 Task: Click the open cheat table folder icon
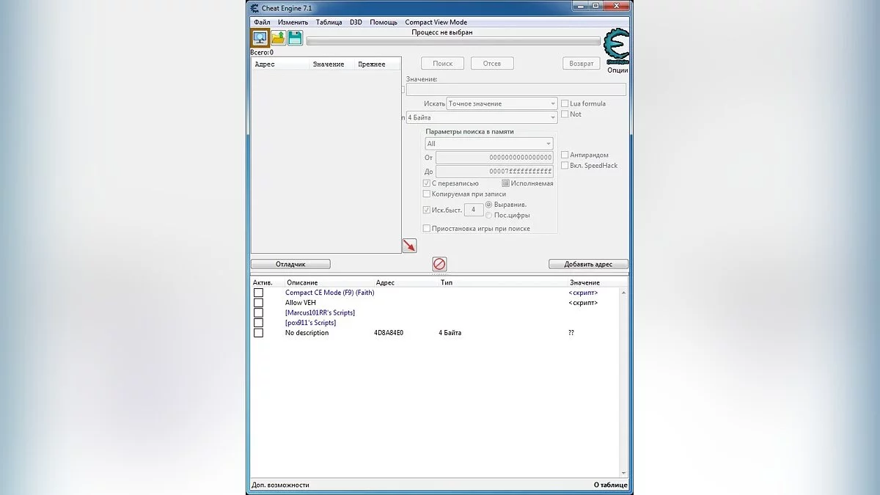[279, 38]
